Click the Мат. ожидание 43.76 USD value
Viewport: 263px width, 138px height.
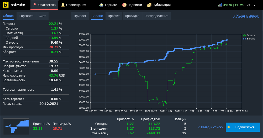(57, 75)
